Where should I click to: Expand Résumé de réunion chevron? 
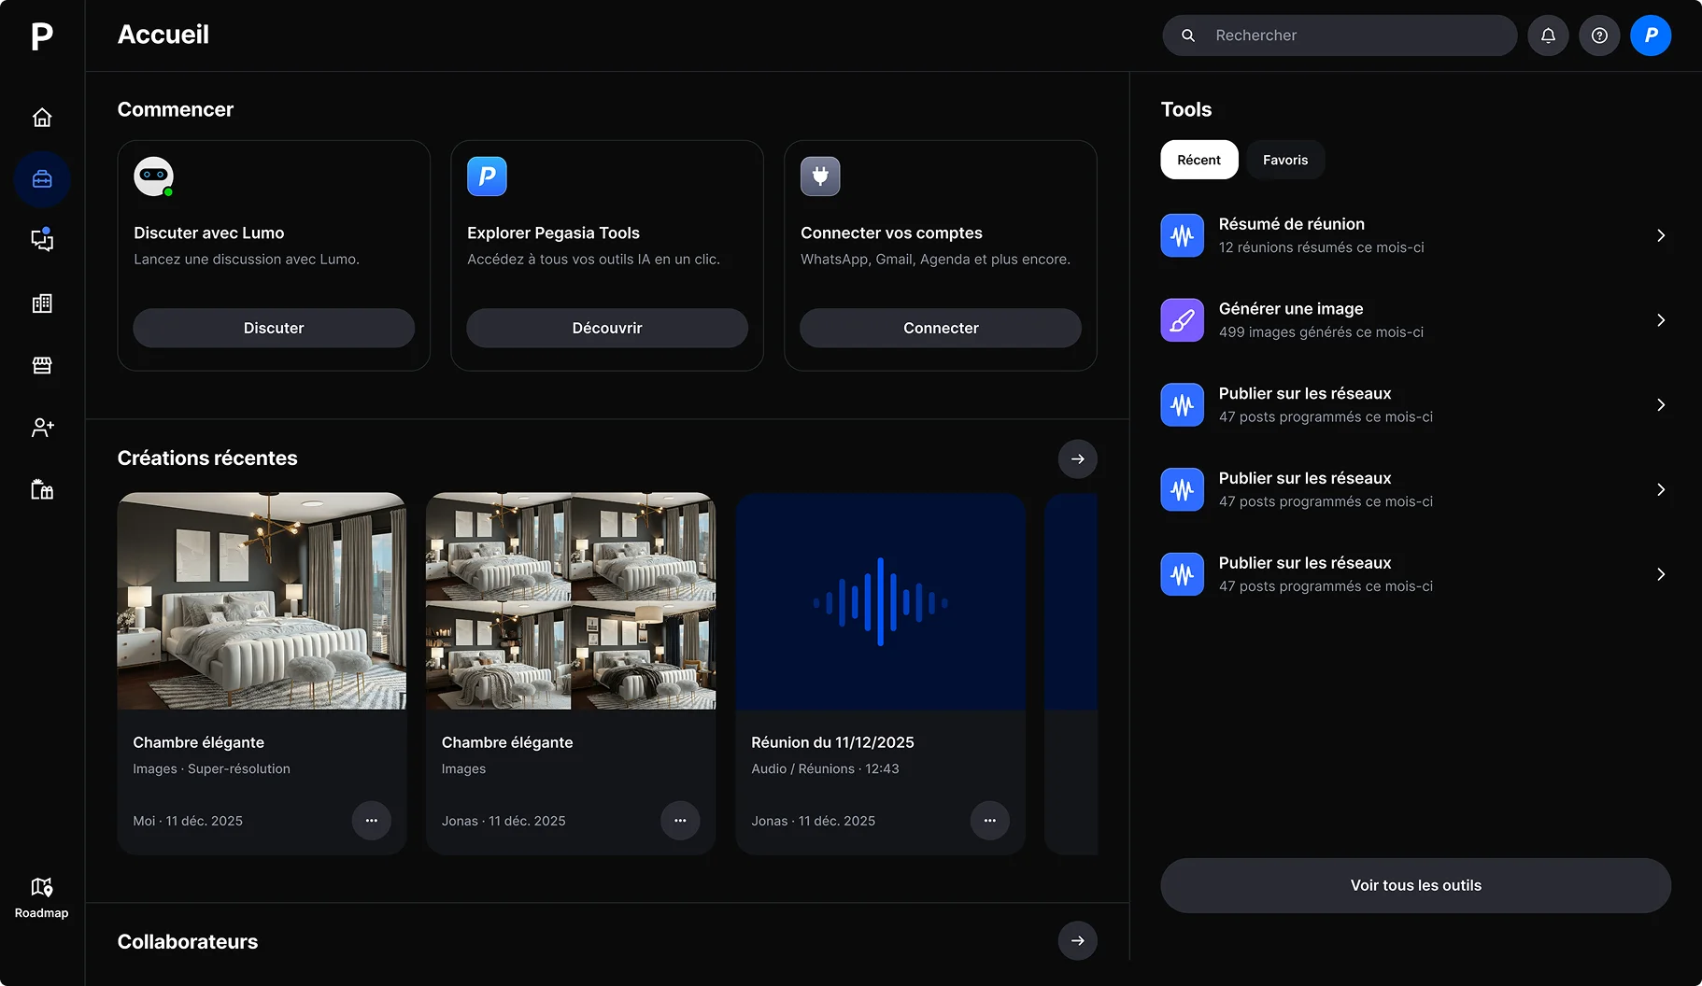(x=1660, y=235)
